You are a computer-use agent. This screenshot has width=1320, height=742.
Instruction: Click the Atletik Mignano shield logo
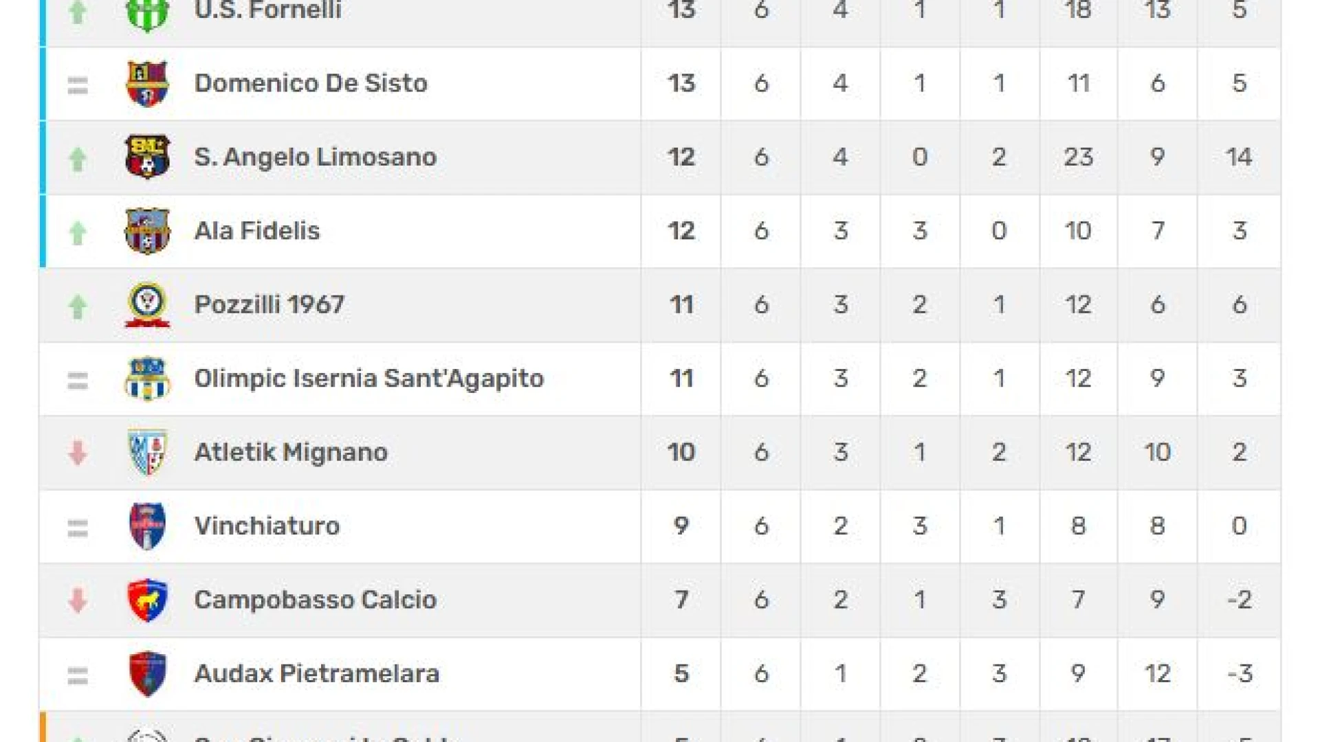coord(147,452)
